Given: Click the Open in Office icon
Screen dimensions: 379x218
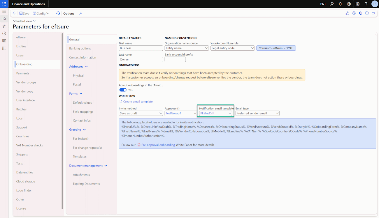Looking at the screenshot, I should [x=360, y=13].
